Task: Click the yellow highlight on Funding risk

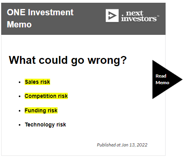Action: click(x=41, y=110)
